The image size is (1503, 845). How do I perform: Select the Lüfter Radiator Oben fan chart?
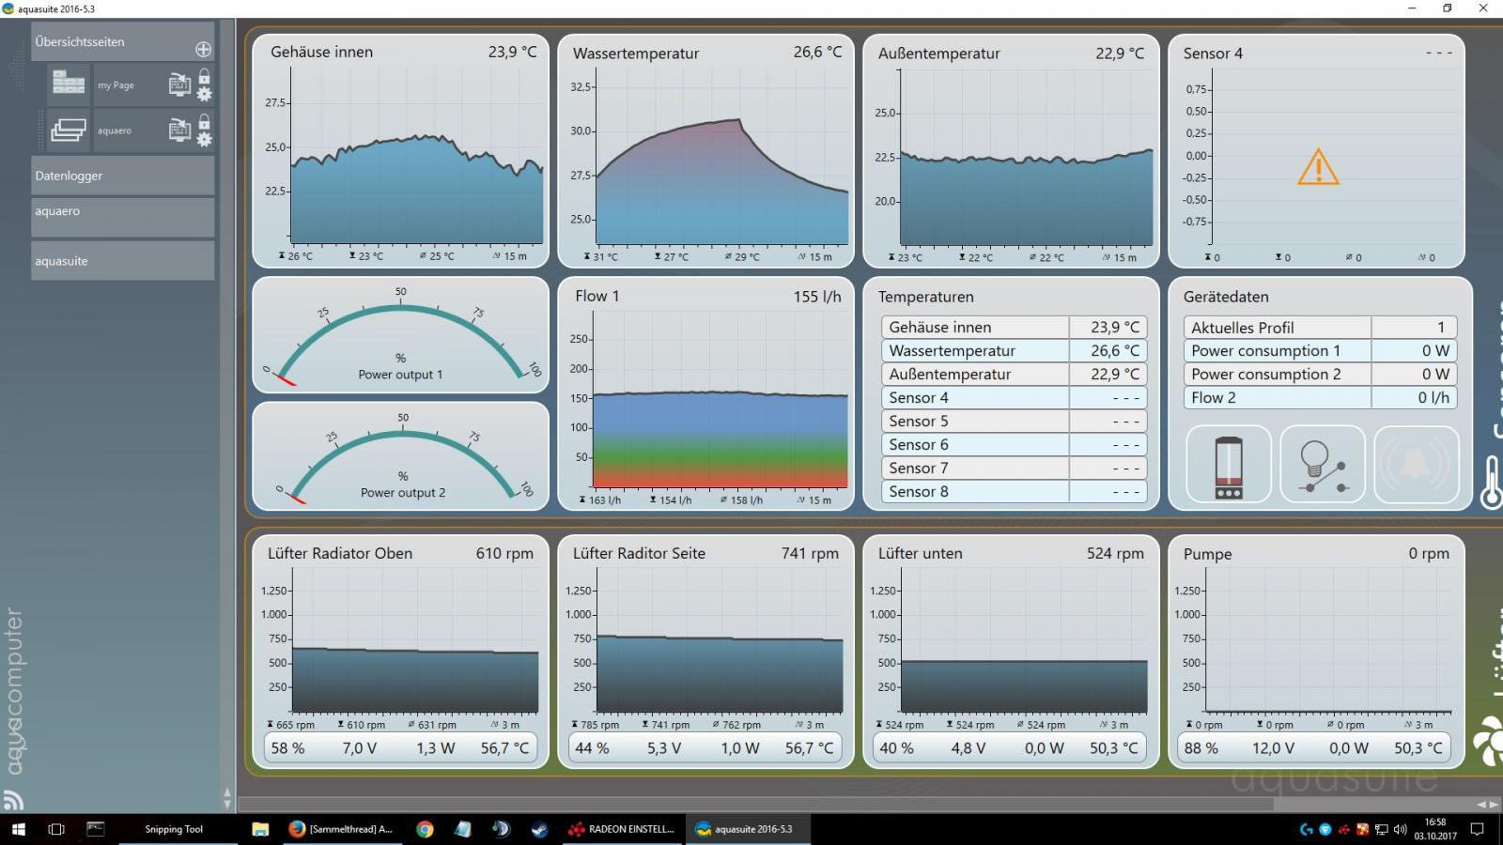(x=401, y=652)
